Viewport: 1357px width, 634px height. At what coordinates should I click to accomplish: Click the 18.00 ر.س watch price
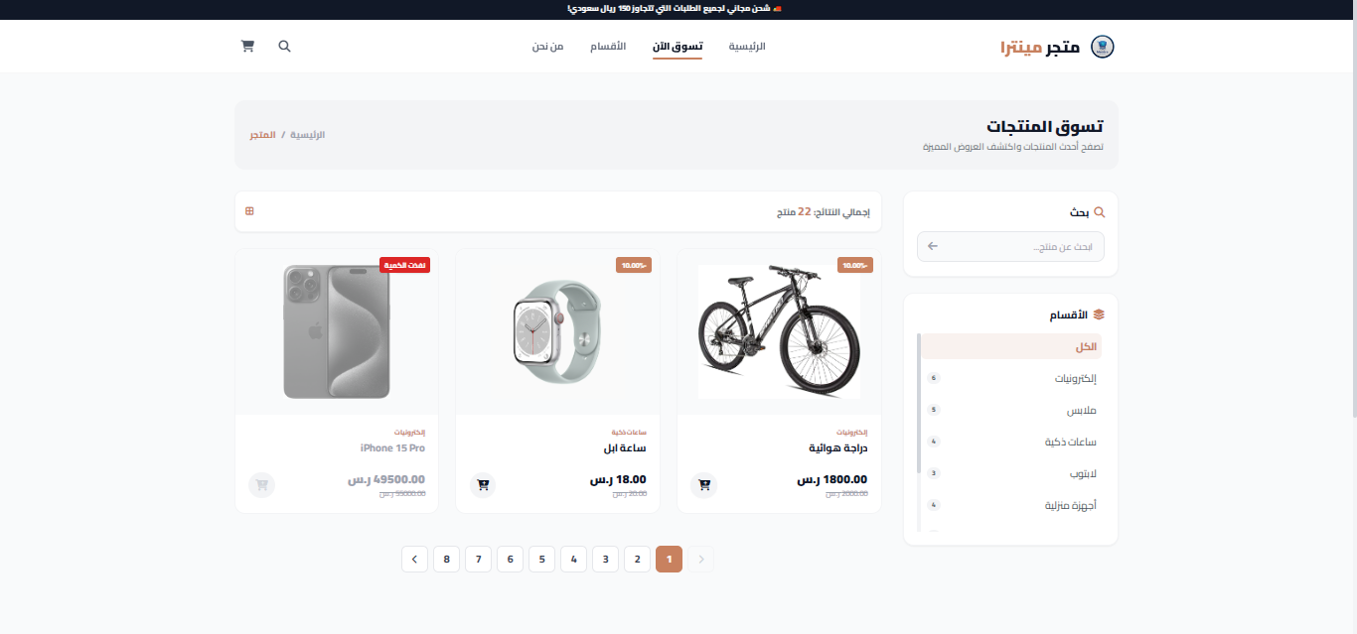[619, 479]
